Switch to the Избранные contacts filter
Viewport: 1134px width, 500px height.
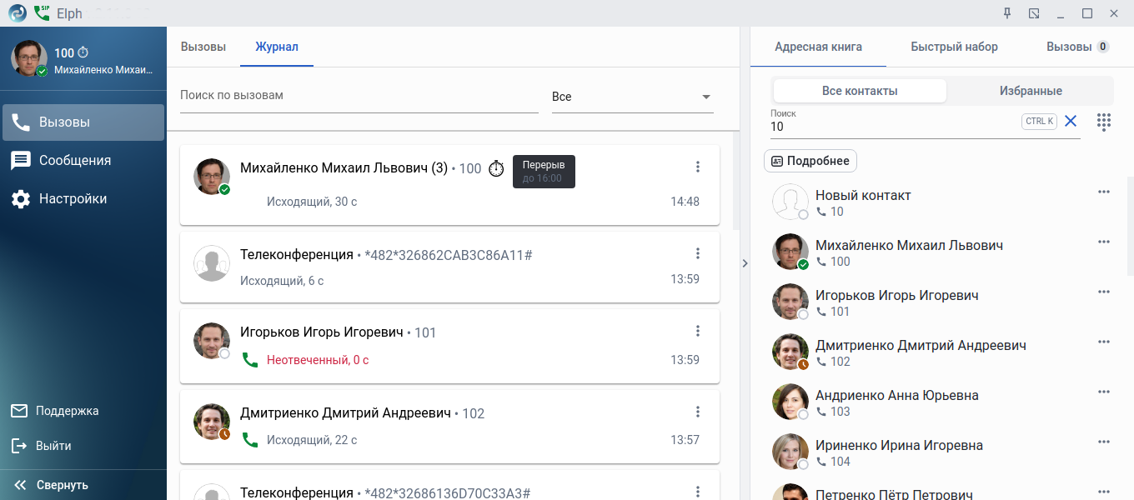pyautogui.click(x=1031, y=91)
